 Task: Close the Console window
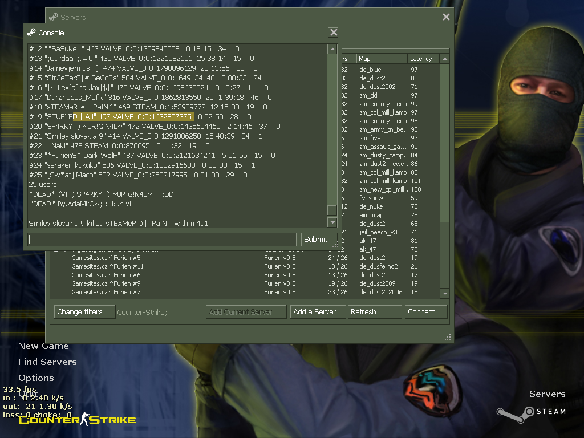click(333, 33)
